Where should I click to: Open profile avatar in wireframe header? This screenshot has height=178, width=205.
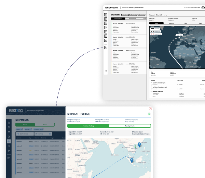[x=203, y=8]
